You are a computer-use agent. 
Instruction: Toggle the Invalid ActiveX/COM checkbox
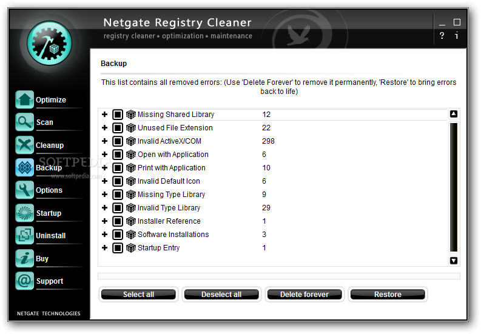click(118, 141)
